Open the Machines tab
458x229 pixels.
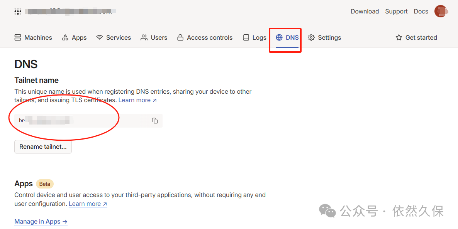coord(33,38)
